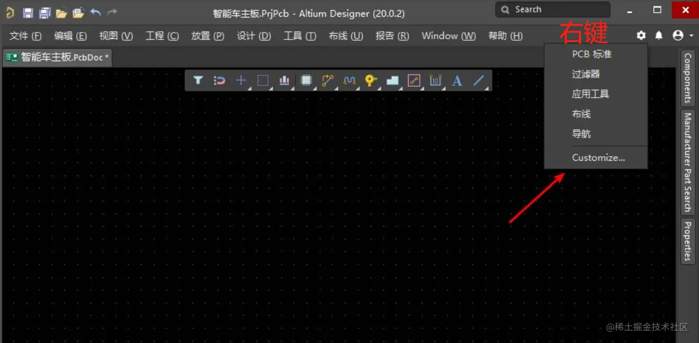Toggle the PCB 标准 toolbar in the context menu
The height and width of the screenshot is (343, 699).
pyautogui.click(x=591, y=54)
